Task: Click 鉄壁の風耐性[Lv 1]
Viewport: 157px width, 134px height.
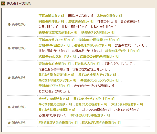Action: (x=74, y=27)
